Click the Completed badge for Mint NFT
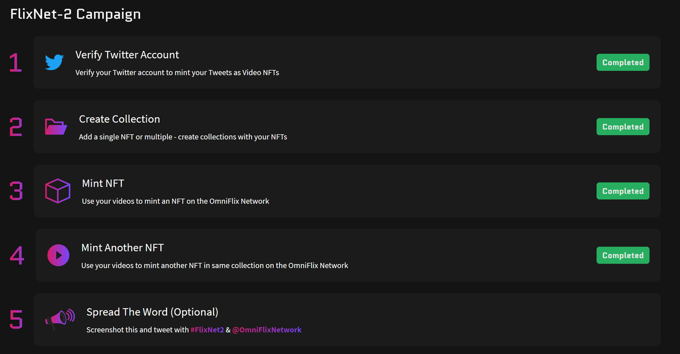 [x=623, y=191]
